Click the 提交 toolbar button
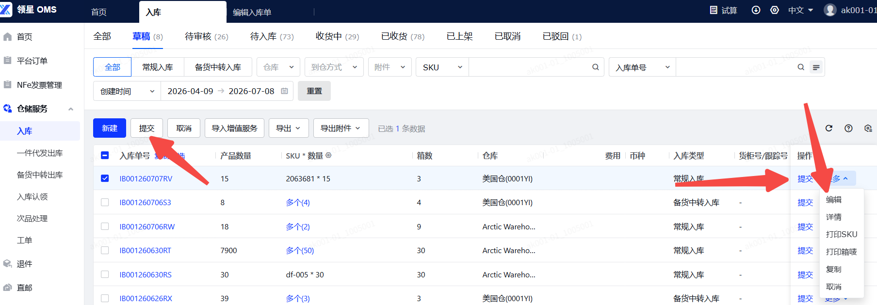Image resolution: width=877 pixels, height=305 pixels. pos(146,128)
